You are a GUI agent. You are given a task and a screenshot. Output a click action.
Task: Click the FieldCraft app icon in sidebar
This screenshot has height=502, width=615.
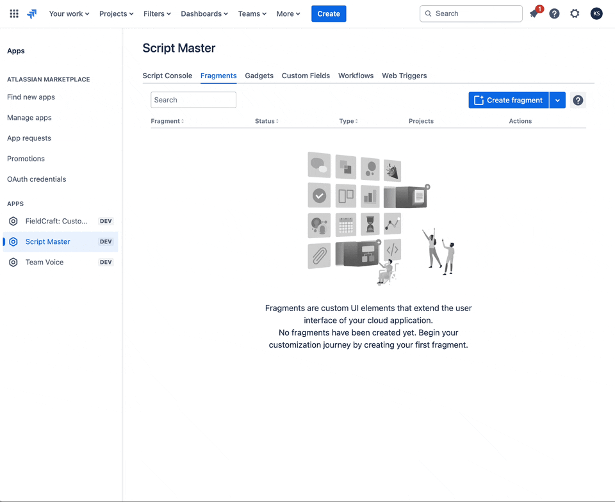(13, 221)
